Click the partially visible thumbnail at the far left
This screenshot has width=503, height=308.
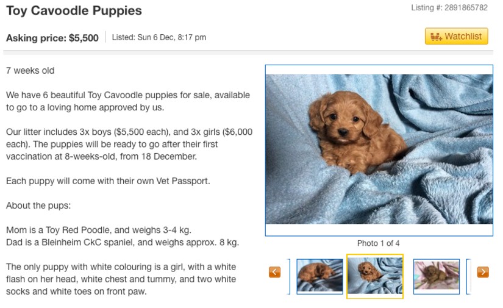pos(289,276)
